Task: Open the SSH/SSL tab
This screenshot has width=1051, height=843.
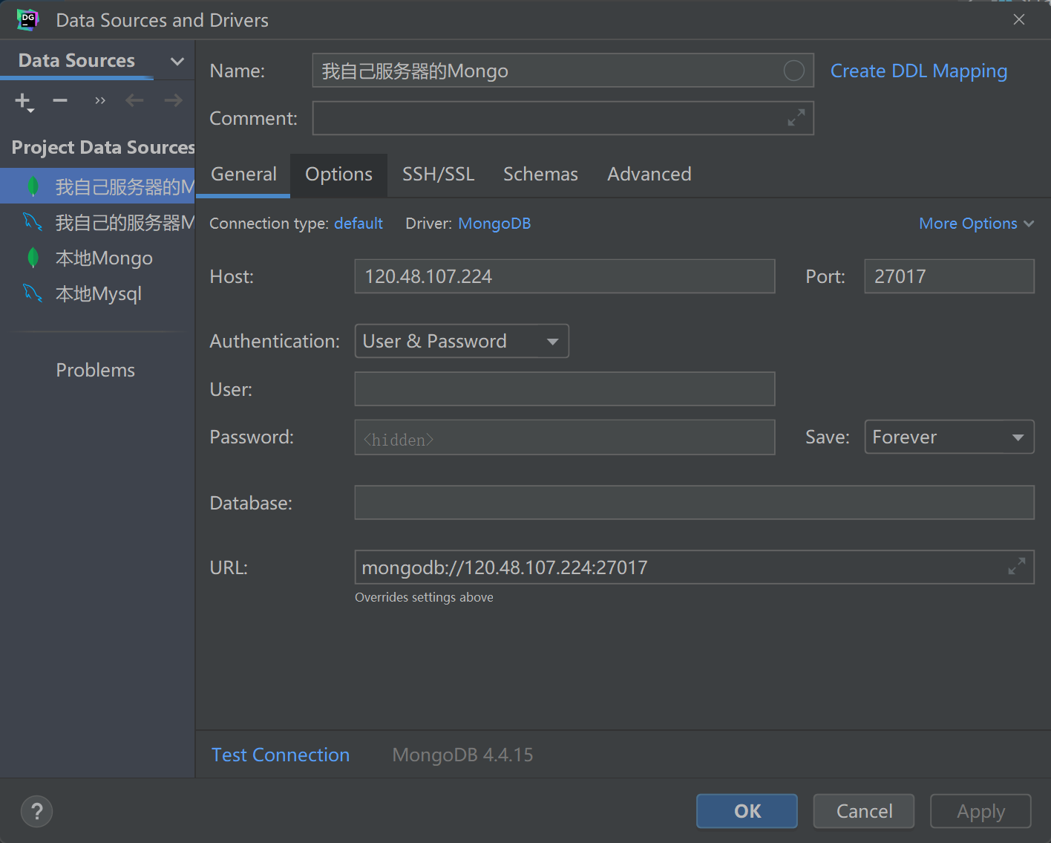Action: pyautogui.click(x=438, y=175)
